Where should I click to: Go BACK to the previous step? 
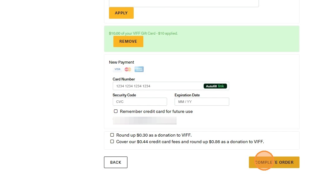tap(116, 162)
